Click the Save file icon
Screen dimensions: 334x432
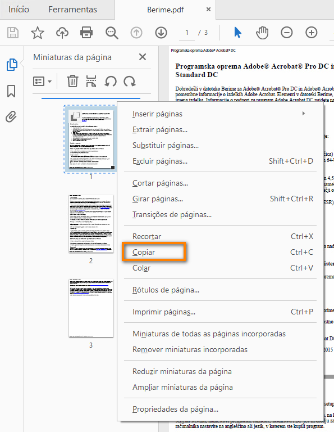(13, 33)
